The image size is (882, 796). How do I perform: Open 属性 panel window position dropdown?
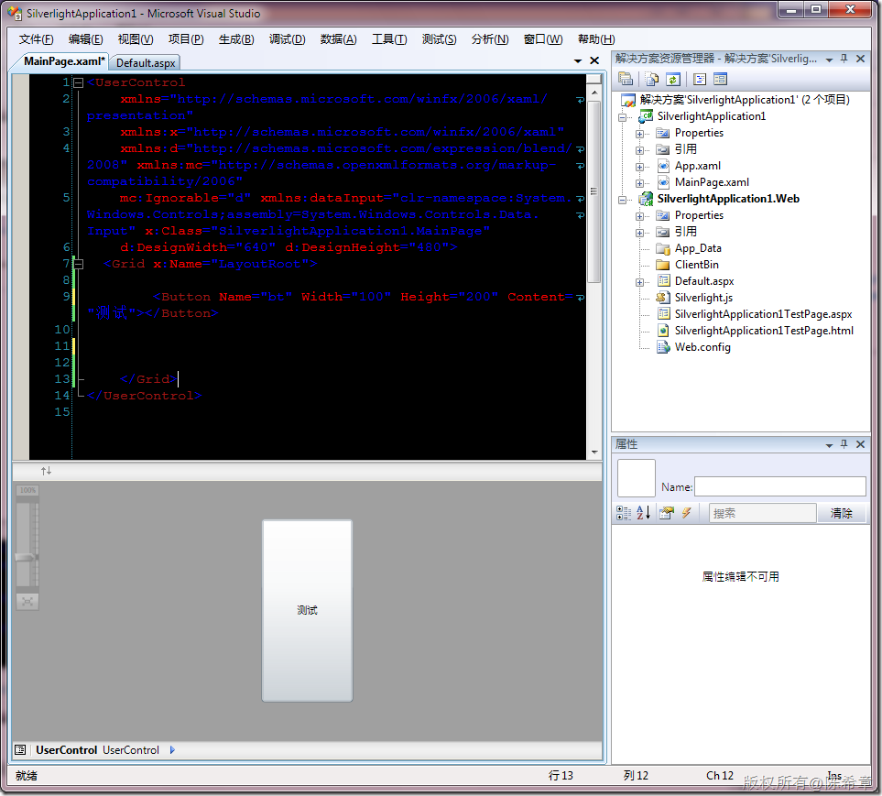click(x=829, y=445)
